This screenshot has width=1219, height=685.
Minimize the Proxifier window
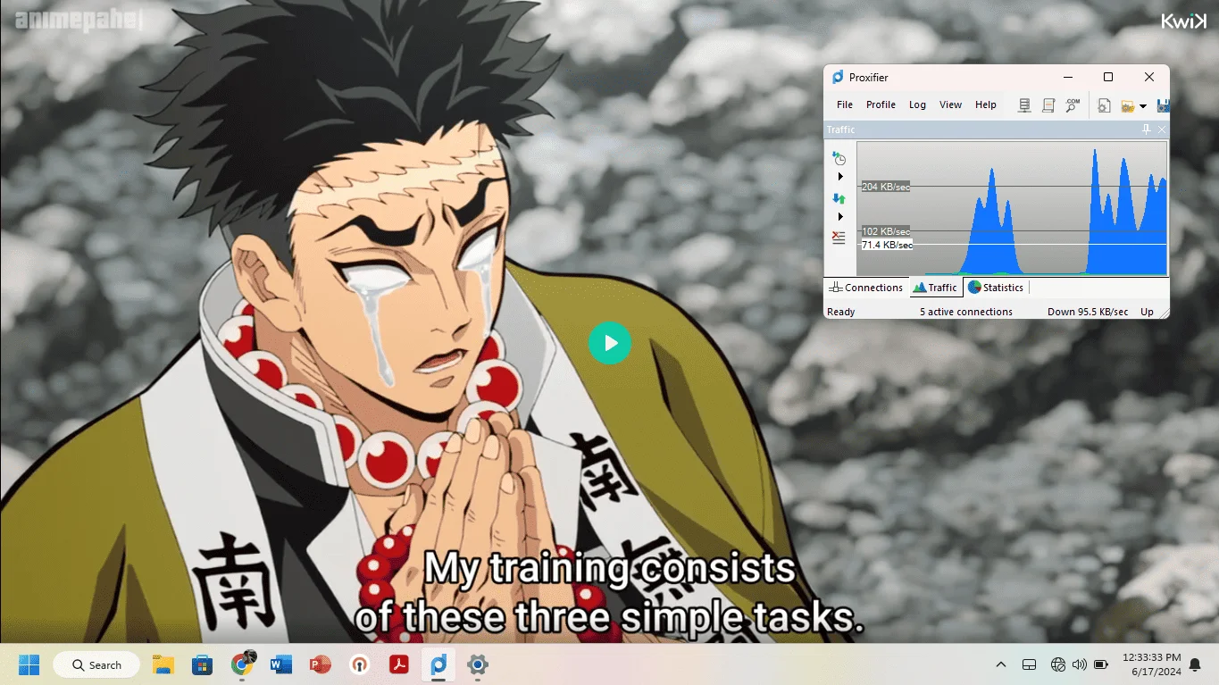point(1067,78)
